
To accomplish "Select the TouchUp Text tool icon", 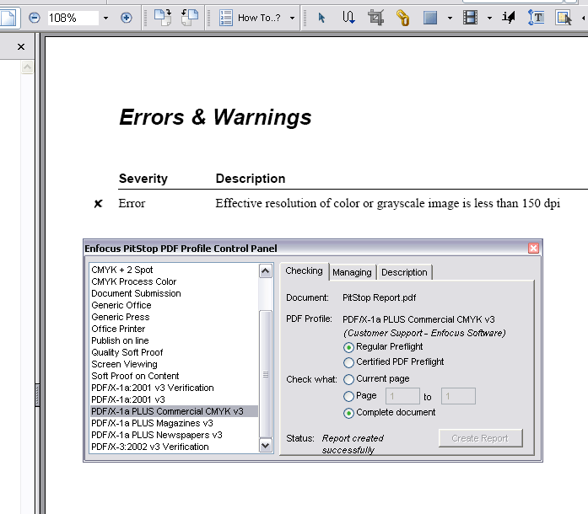I will pyautogui.click(x=509, y=18).
